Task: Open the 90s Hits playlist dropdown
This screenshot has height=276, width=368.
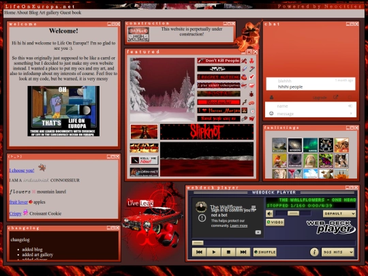Action: point(338,252)
